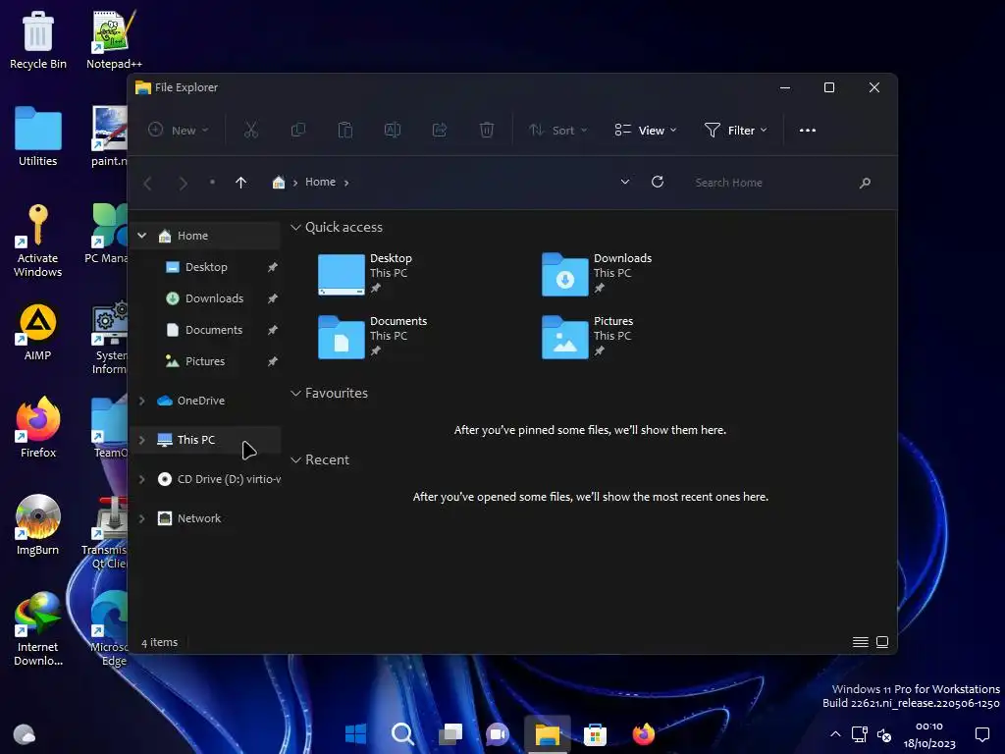The image size is (1005, 754).
Task: Open the Desktop folder tile
Action: [366, 274]
